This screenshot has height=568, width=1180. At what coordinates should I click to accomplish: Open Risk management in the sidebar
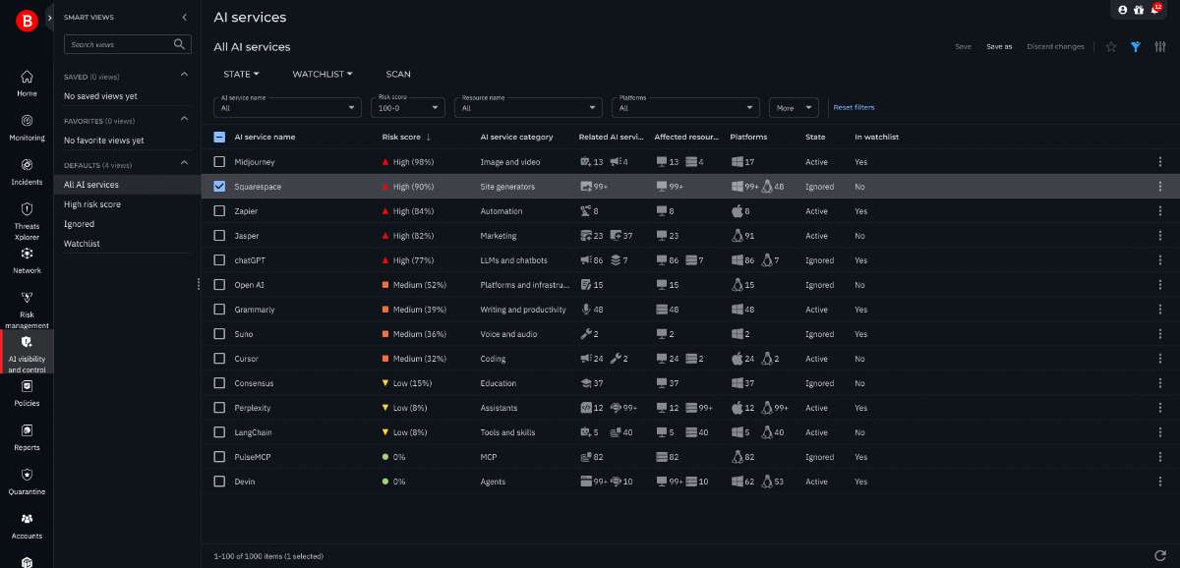[x=27, y=311]
